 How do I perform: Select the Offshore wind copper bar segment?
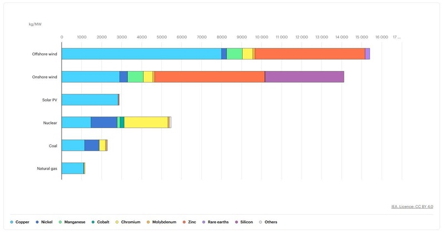[x=141, y=54]
